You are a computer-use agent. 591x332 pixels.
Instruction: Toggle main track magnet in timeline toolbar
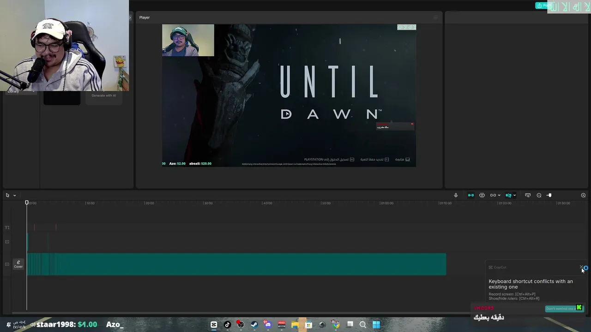(x=471, y=195)
